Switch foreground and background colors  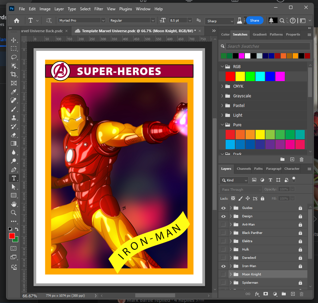[17, 229]
